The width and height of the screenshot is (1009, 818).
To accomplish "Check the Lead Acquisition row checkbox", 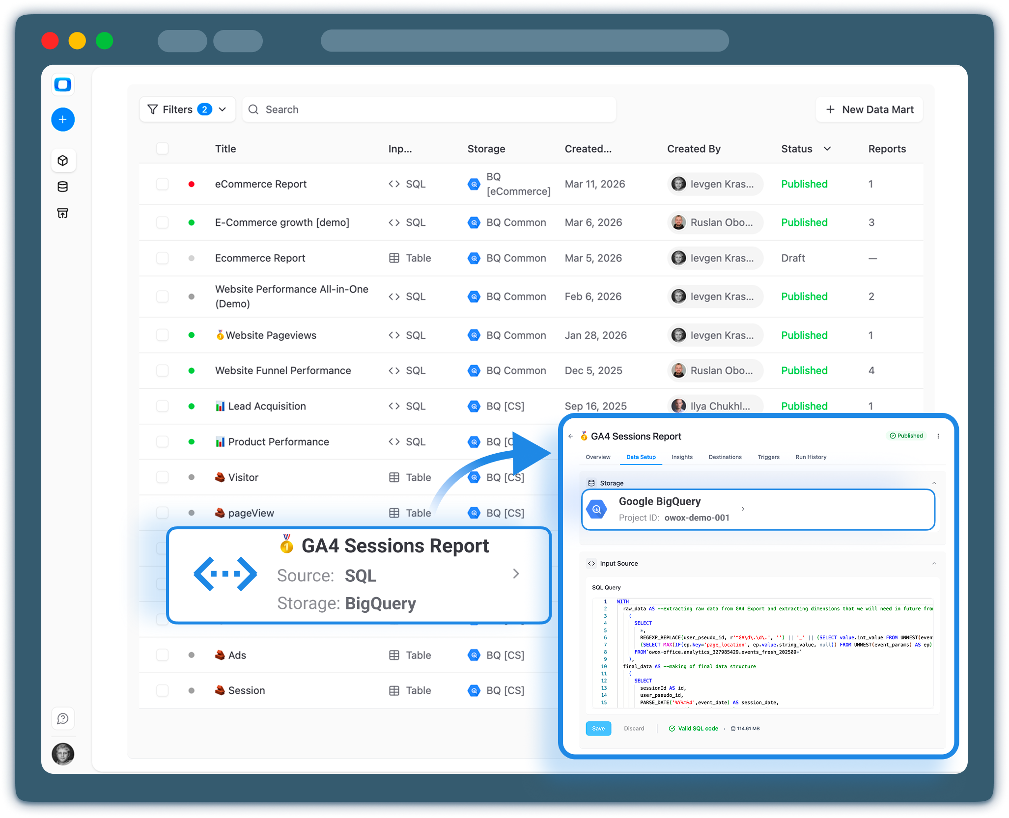I will (162, 406).
